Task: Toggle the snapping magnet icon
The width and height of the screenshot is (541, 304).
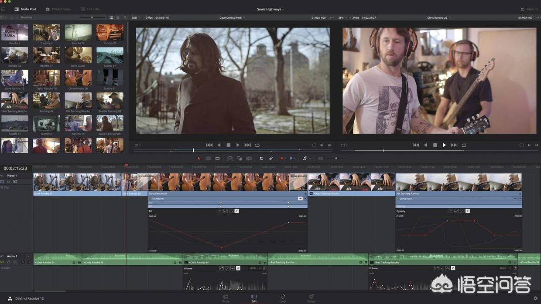Action: [x=261, y=159]
